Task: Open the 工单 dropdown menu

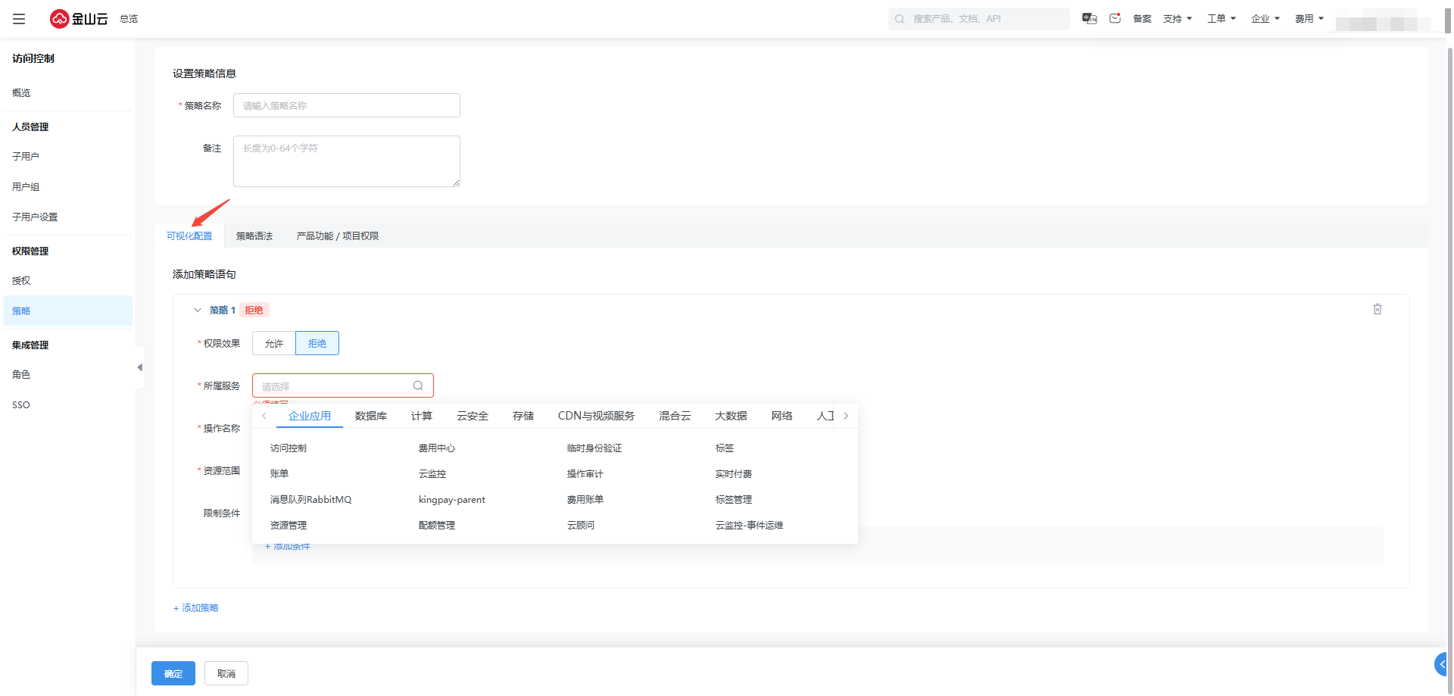Action: [x=1222, y=19]
